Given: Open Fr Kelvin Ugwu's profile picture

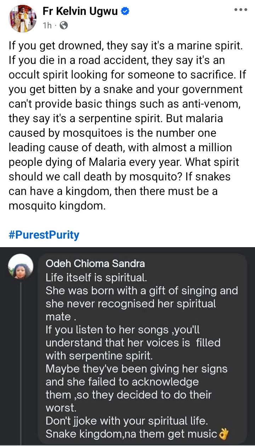Looking at the screenshot, I should tap(23, 18).
